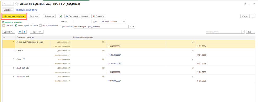Copy link to document using link icon

[245, 4]
